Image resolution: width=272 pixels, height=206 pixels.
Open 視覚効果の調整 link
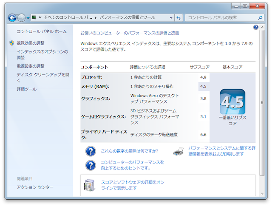pyautogui.click(x=31, y=43)
